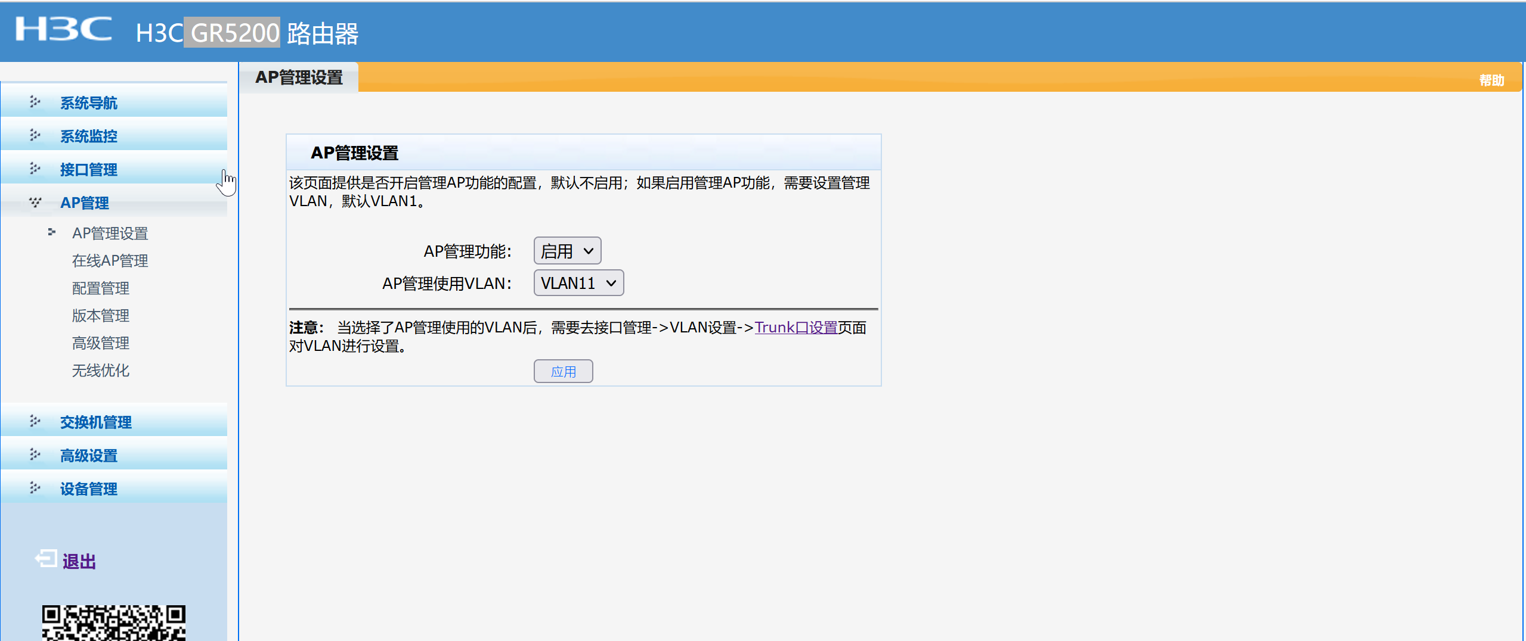Click the 应用 apply button
The width and height of the screenshot is (1526, 641).
point(563,371)
